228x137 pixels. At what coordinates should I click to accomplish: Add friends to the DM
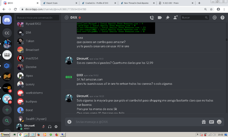pyautogui.click(x=176, y=17)
